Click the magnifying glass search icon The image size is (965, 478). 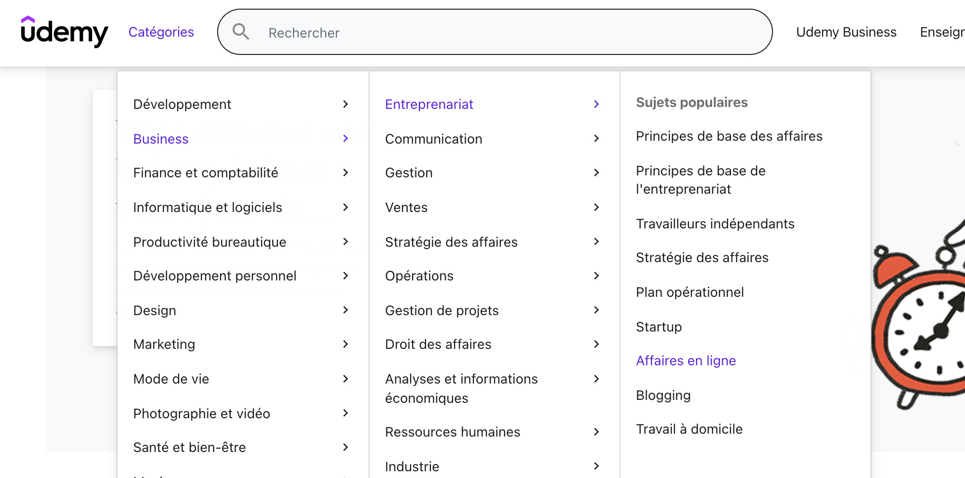(241, 32)
